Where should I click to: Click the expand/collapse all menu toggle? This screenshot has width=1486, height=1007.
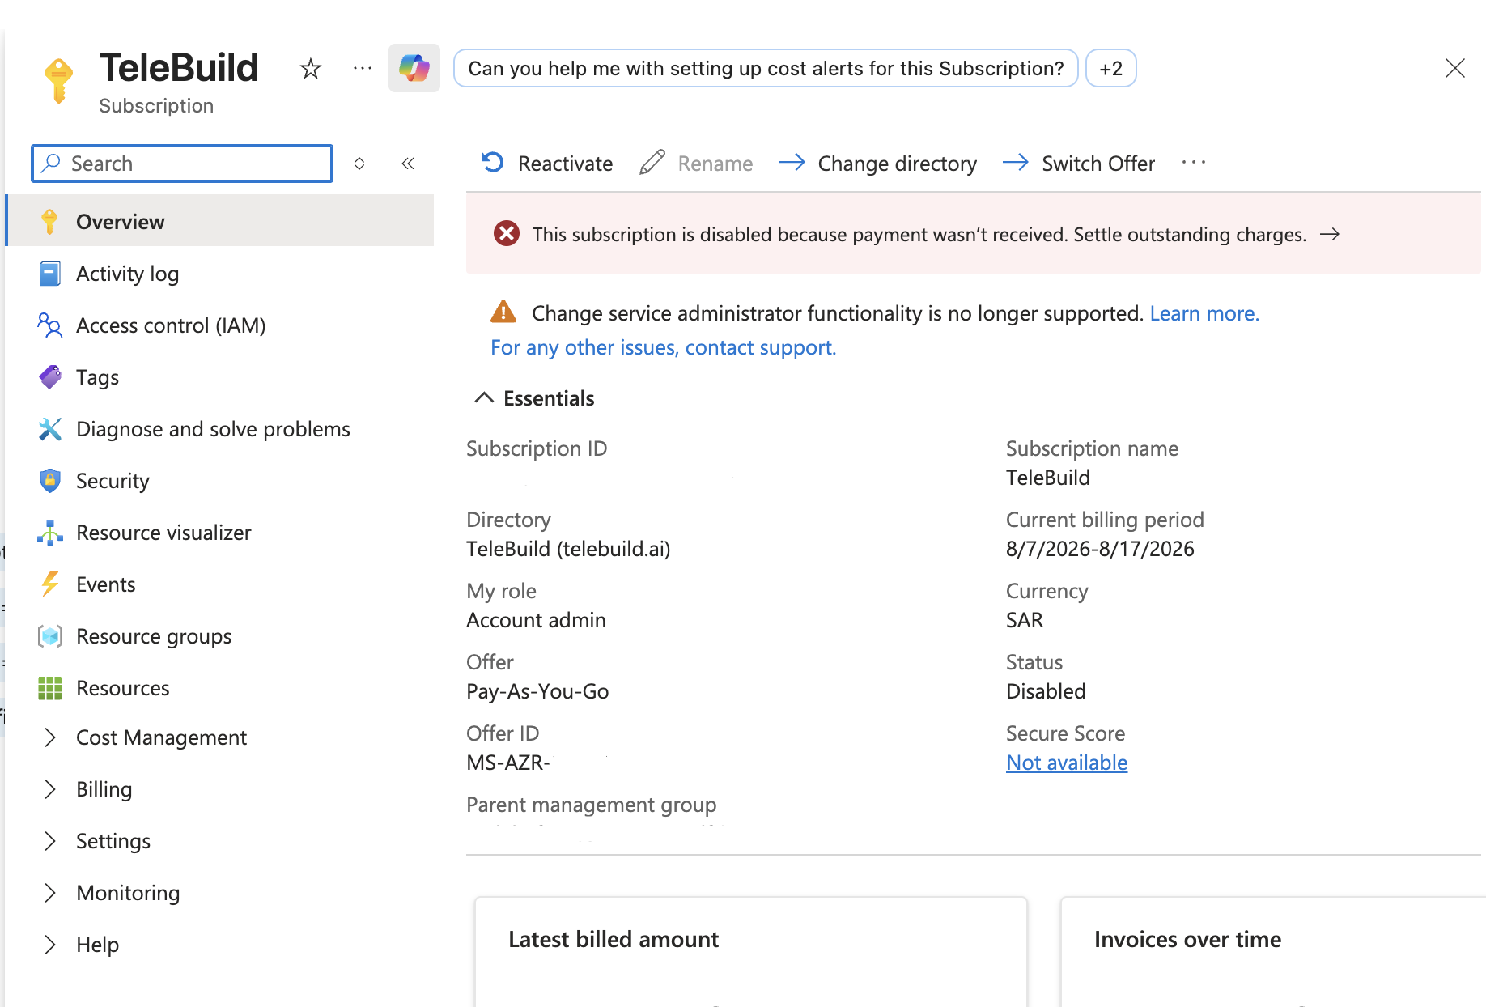click(x=359, y=164)
